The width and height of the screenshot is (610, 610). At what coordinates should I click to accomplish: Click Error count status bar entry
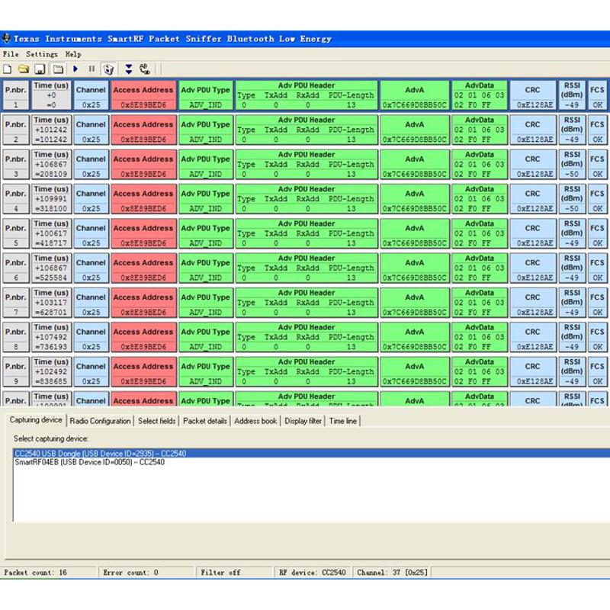tap(146, 573)
